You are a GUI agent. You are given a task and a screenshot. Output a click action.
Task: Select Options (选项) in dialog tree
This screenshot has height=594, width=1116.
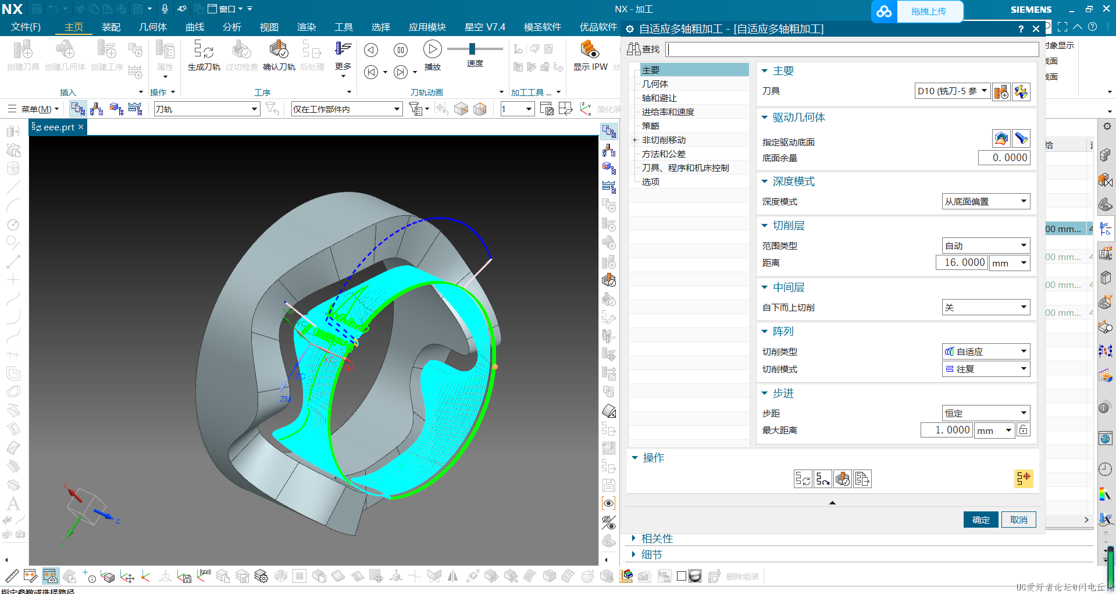(650, 182)
